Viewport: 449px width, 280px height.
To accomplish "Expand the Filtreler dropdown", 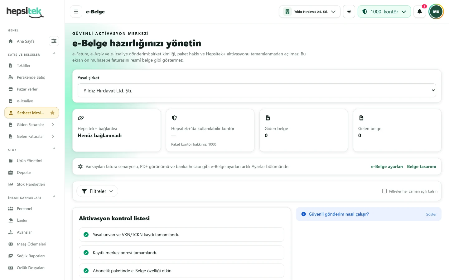I will click(x=97, y=191).
